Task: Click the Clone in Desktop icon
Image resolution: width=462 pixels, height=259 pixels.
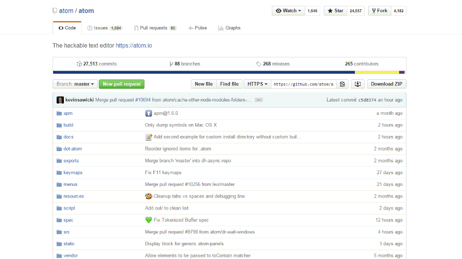Action: pyautogui.click(x=358, y=84)
